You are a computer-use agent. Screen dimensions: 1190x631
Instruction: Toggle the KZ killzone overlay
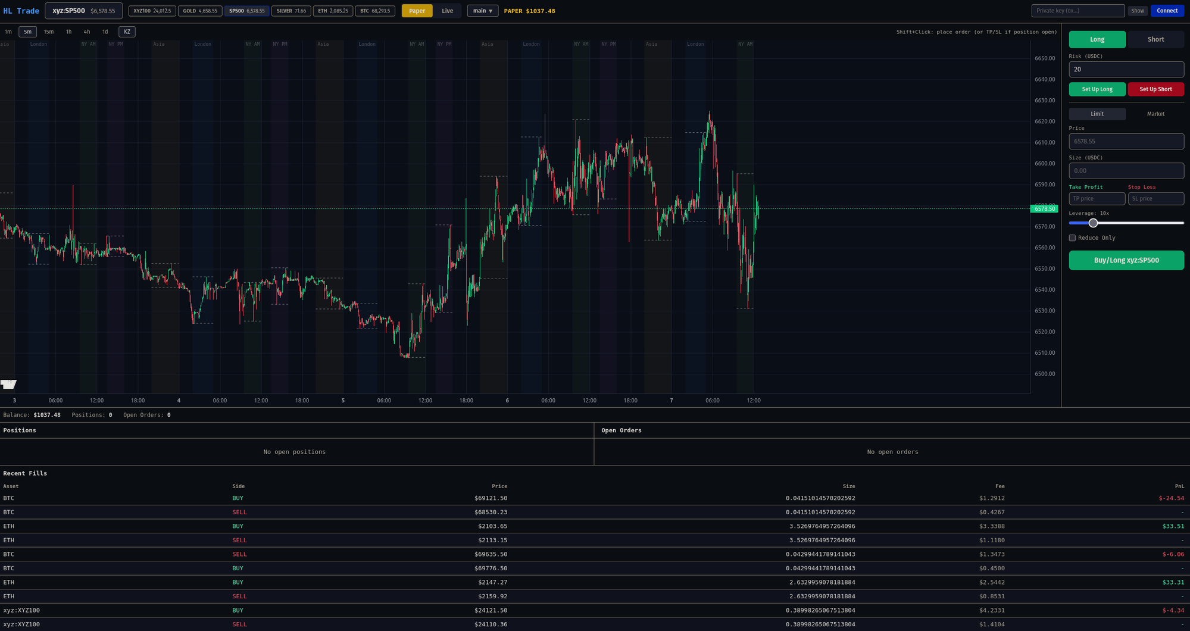coord(127,32)
